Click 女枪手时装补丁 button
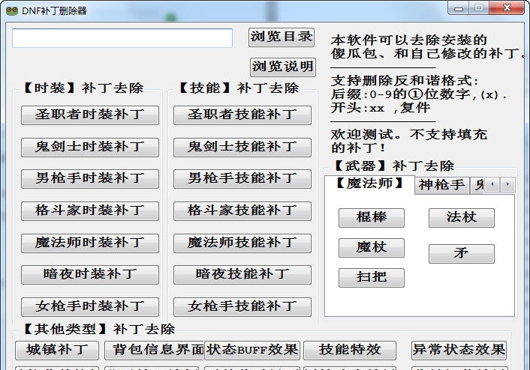Viewport: 530px width, 370px height. (x=90, y=306)
